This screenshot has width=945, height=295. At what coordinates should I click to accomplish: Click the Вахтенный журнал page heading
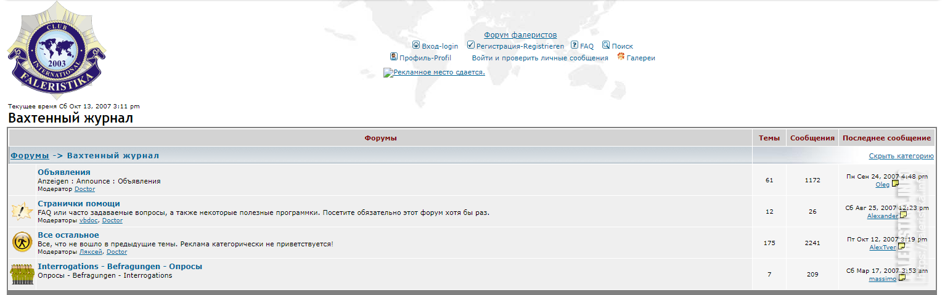(x=70, y=118)
